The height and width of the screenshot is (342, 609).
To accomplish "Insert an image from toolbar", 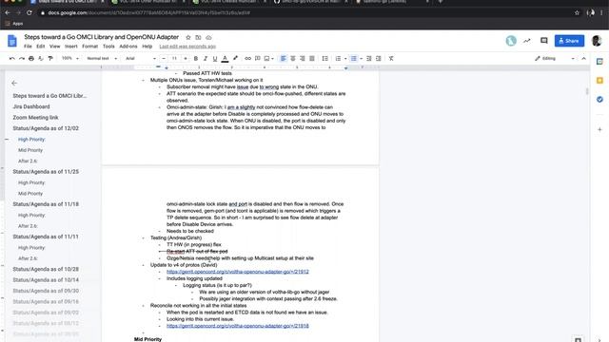I will [267, 59].
